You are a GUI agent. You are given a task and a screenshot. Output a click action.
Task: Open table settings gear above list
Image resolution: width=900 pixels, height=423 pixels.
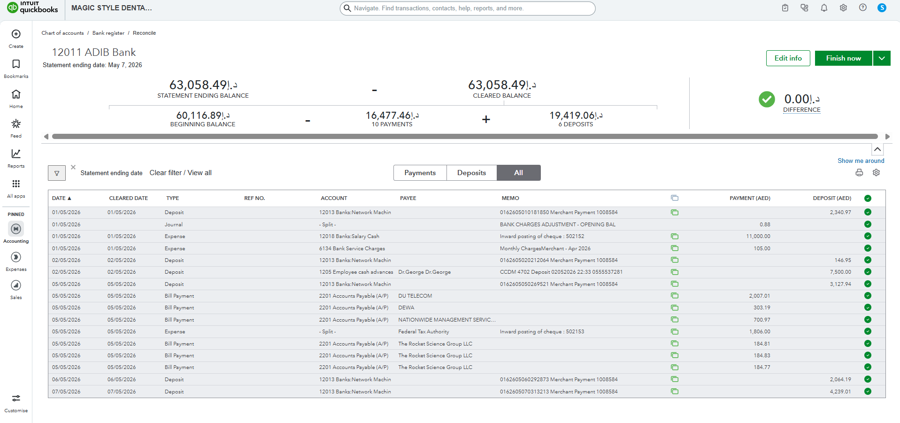tap(876, 173)
